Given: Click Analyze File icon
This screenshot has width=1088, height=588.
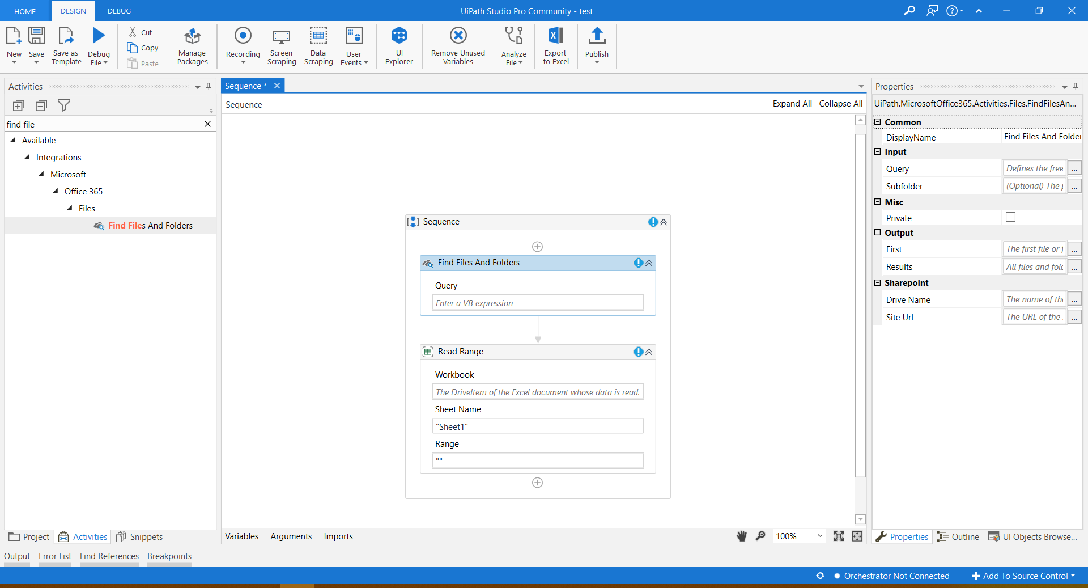Looking at the screenshot, I should point(514,36).
